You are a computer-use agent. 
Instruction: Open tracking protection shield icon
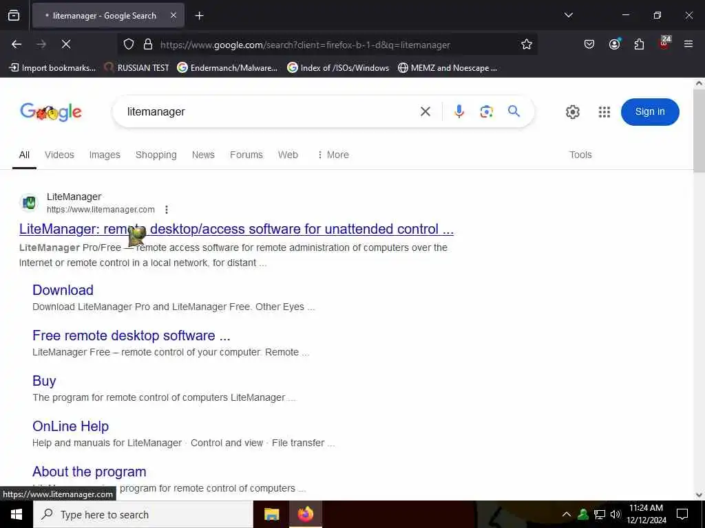(129, 45)
